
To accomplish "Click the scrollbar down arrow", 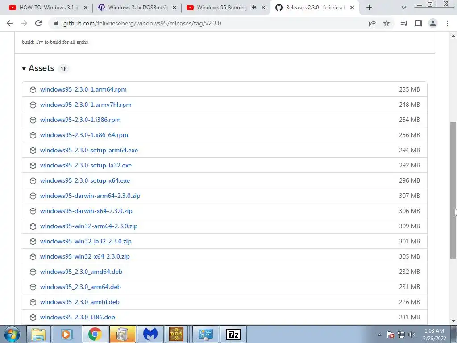I will pyautogui.click(x=453, y=321).
